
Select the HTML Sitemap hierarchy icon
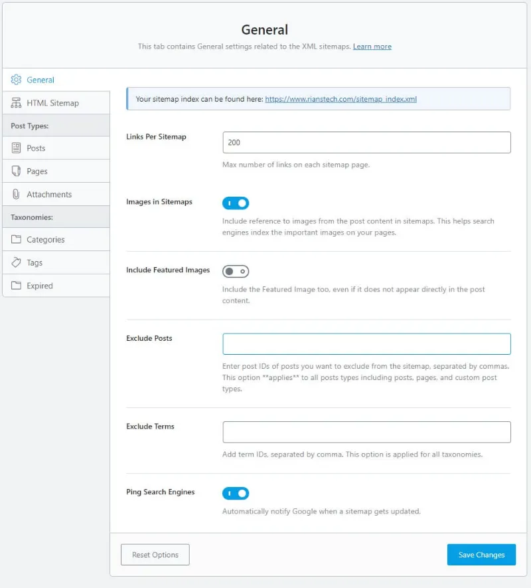pyautogui.click(x=16, y=103)
